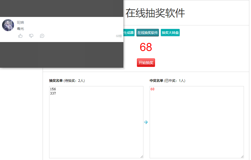Viewport: 251px width, 160px height.
Task: Click the resize grip of the 中奖名单 box
Action: pyautogui.click(x=242, y=157)
